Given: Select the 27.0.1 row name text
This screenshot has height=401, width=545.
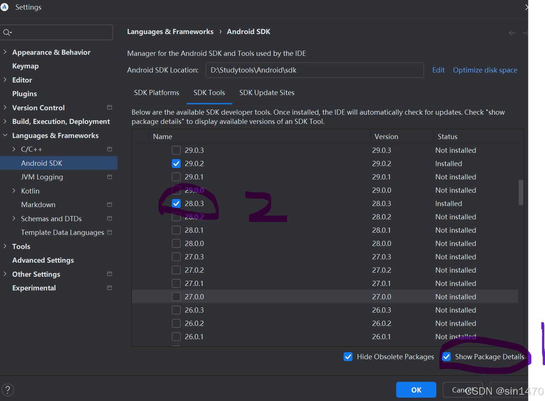Looking at the screenshot, I should coord(194,283).
